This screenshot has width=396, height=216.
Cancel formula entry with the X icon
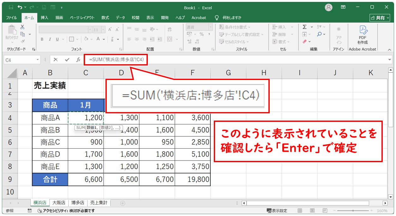tap(56, 60)
